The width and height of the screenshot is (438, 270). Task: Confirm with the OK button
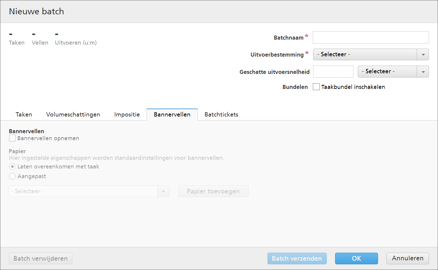[x=356, y=258]
